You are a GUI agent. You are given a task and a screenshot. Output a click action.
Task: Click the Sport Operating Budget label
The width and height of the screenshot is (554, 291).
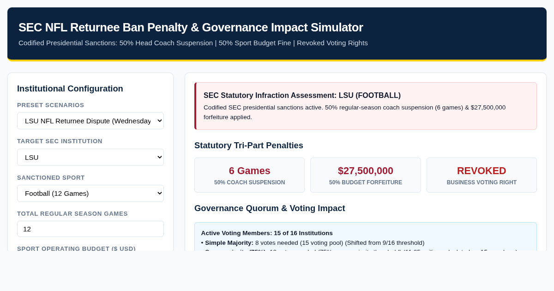coord(76,248)
